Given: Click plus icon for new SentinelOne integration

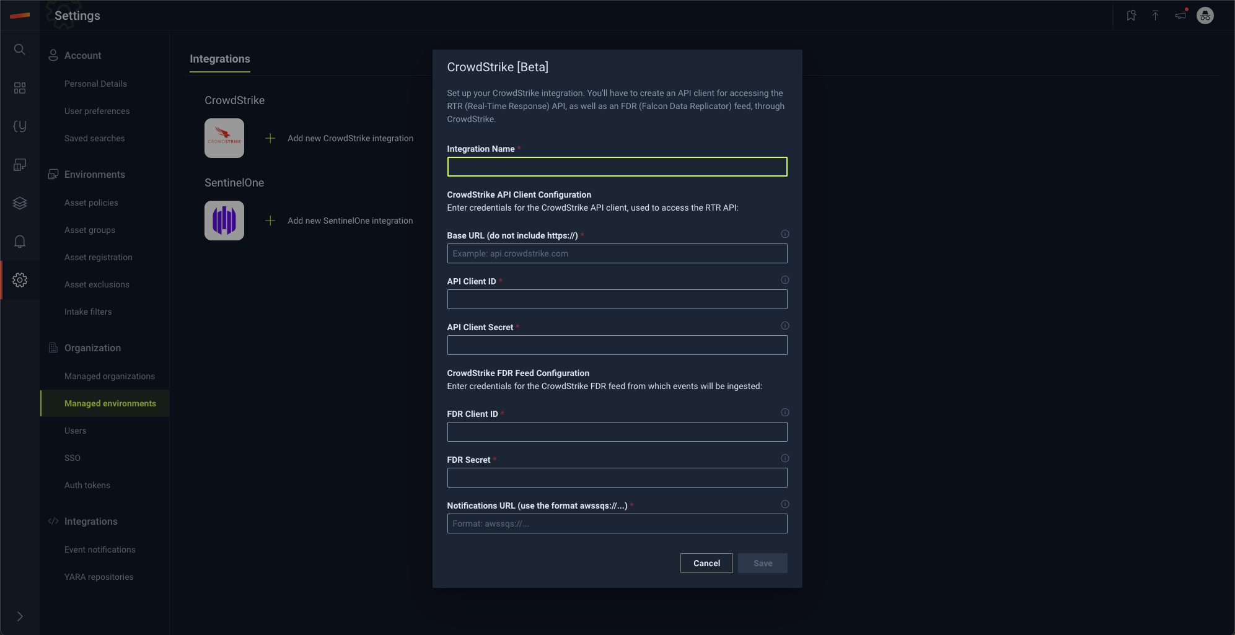Looking at the screenshot, I should pyautogui.click(x=270, y=221).
